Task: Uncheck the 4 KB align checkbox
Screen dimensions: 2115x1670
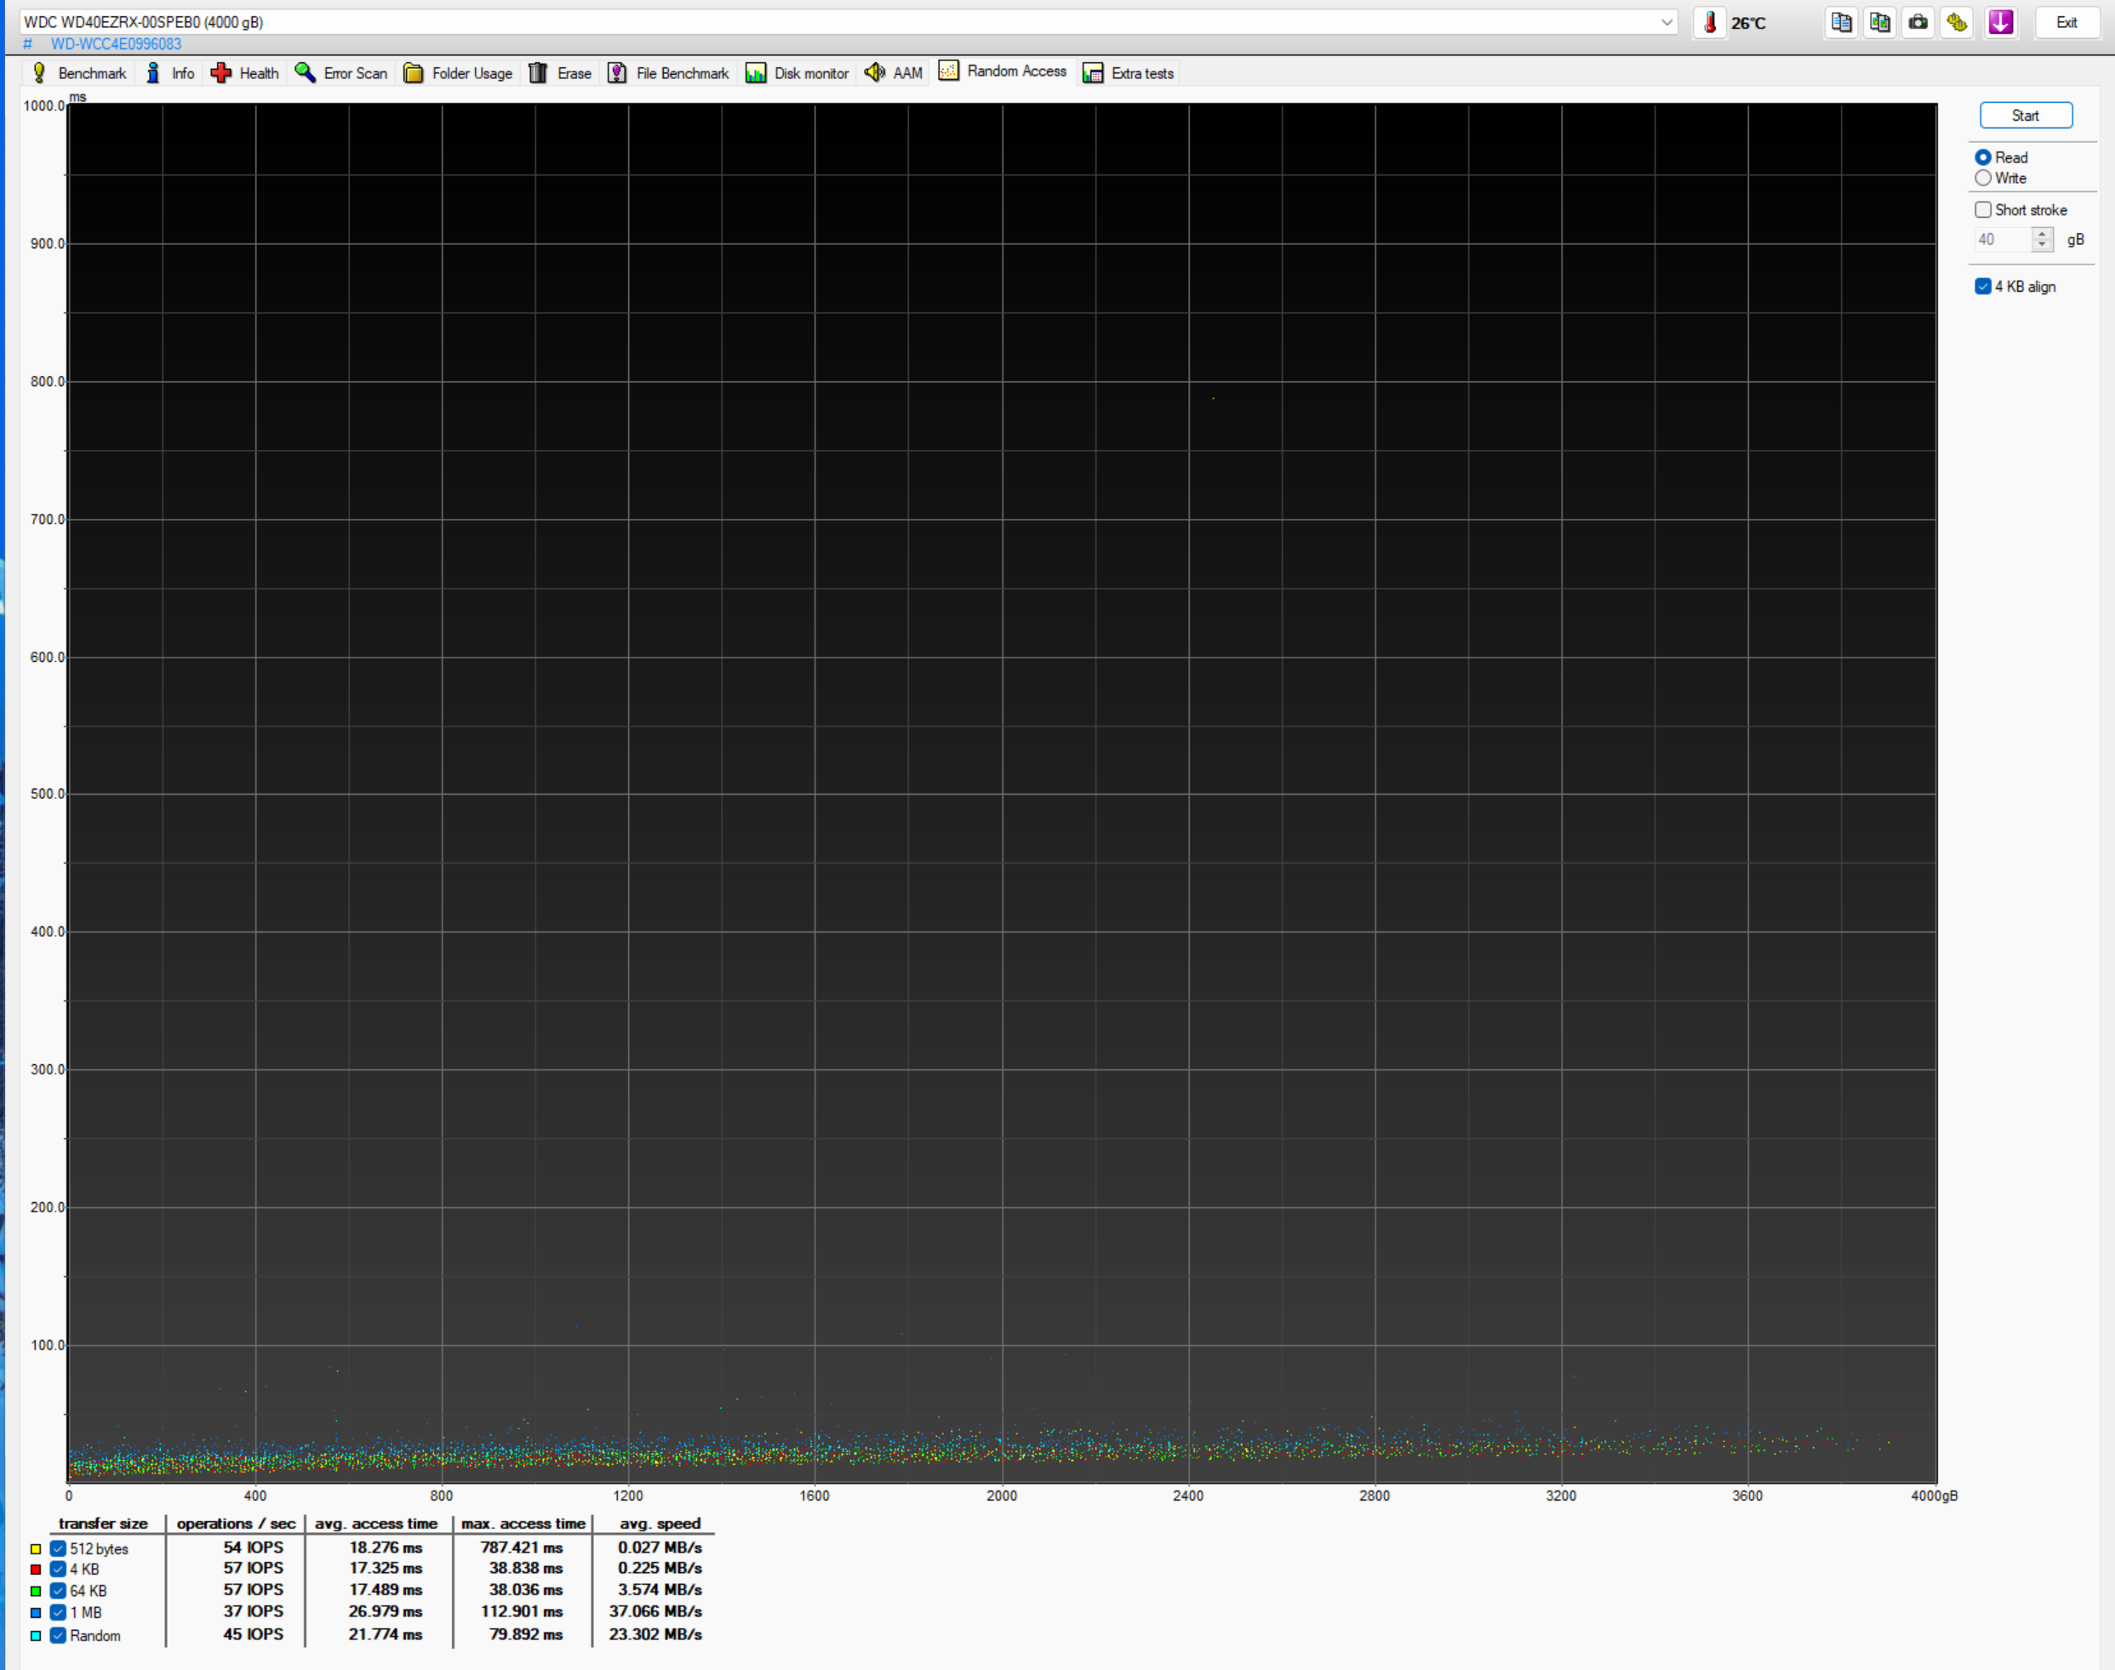Action: click(x=1983, y=287)
